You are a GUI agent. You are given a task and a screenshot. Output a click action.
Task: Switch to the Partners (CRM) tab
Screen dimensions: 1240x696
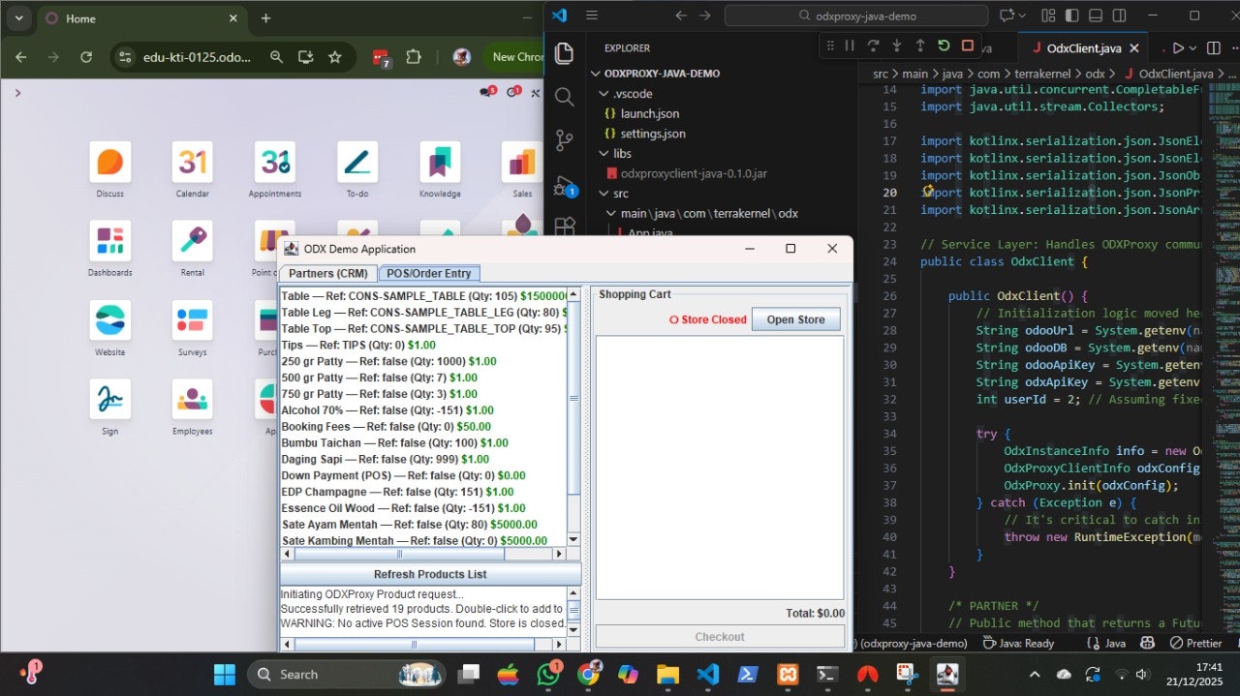tap(327, 274)
